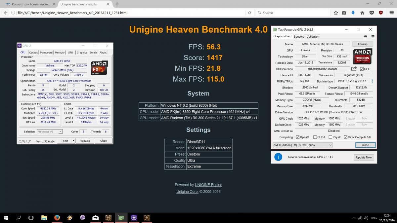Open a new browser tab with the plus icon
This screenshot has width=397, height=223.
(x=117, y=4)
